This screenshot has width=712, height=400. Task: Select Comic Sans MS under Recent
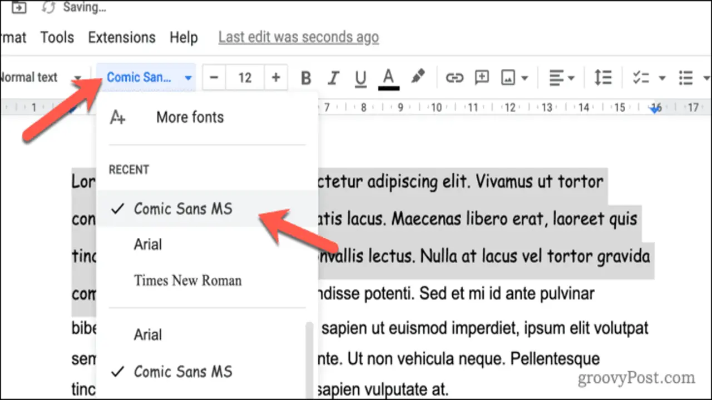(x=207, y=209)
